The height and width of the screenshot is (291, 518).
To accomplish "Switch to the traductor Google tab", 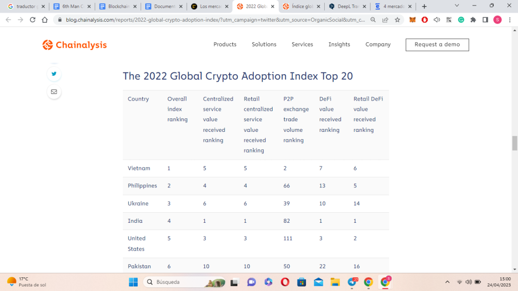I will (x=22, y=6).
